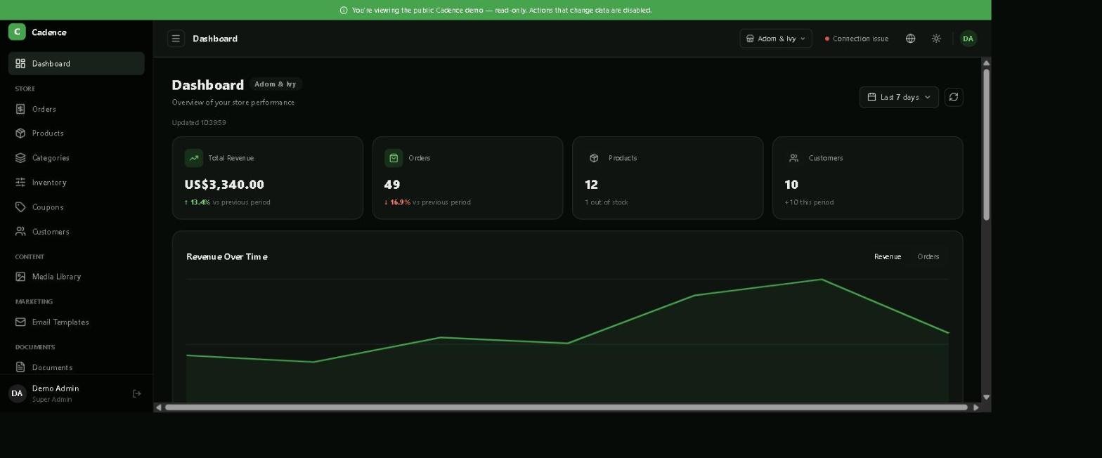
Task: Open Dashboard in the sidebar
Action: click(x=77, y=63)
